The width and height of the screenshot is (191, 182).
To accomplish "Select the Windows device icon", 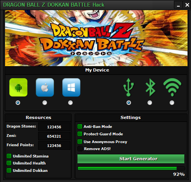I will [x=71, y=87].
